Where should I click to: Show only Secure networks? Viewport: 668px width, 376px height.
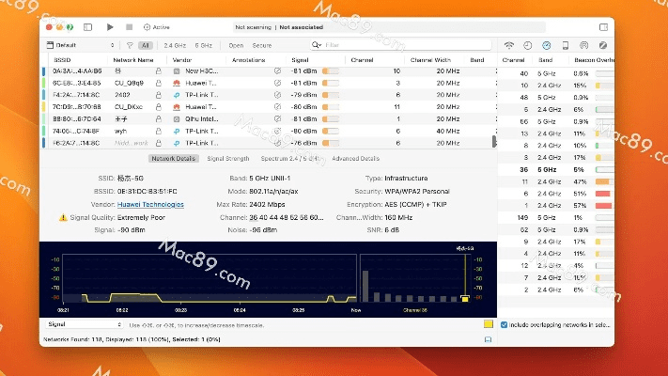point(261,45)
